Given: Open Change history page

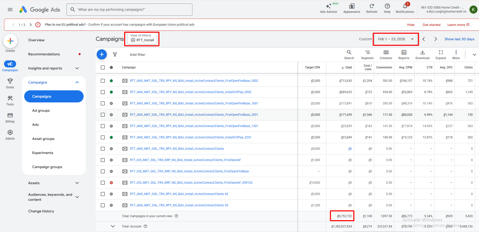Looking at the screenshot, I should pos(41,211).
